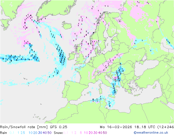Pick the Snow legend value 20
This screenshot has width=174, height=135.
coord(91,133)
